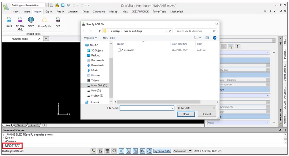289x156 pixels.
Task: Click the DGN import tool
Action: (x=9, y=22)
